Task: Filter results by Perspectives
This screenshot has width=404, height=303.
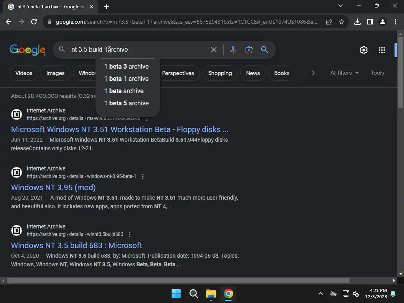Action: [x=178, y=73]
